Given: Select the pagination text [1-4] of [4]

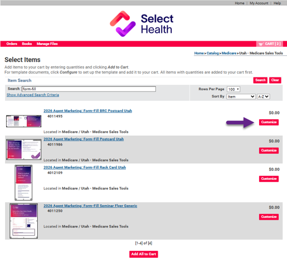Looking at the screenshot, I should (x=144, y=243).
